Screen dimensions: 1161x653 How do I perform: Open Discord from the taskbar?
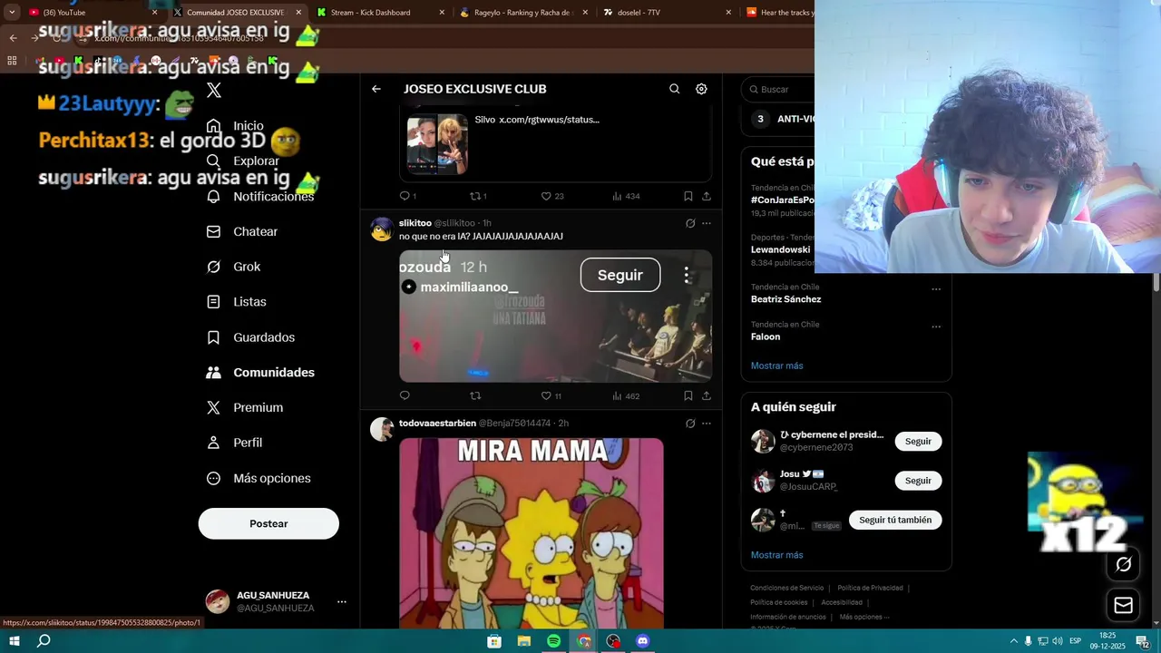click(x=643, y=641)
